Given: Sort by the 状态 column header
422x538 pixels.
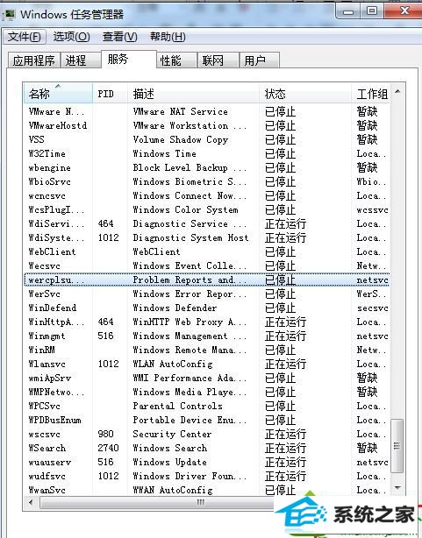Looking at the screenshot, I should [305, 94].
